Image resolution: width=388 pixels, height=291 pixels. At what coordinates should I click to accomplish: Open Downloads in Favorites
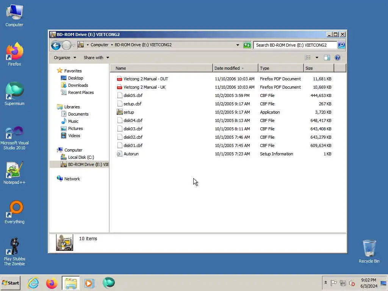(x=78, y=85)
